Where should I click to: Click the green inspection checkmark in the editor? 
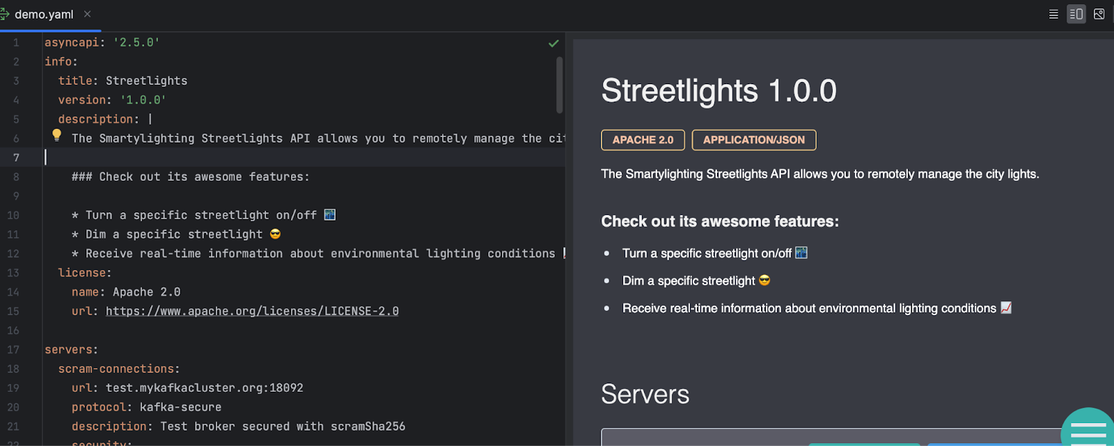point(554,43)
